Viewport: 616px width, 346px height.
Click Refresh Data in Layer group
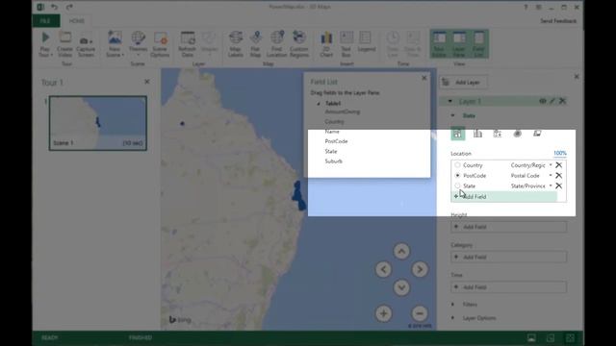[187, 44]
